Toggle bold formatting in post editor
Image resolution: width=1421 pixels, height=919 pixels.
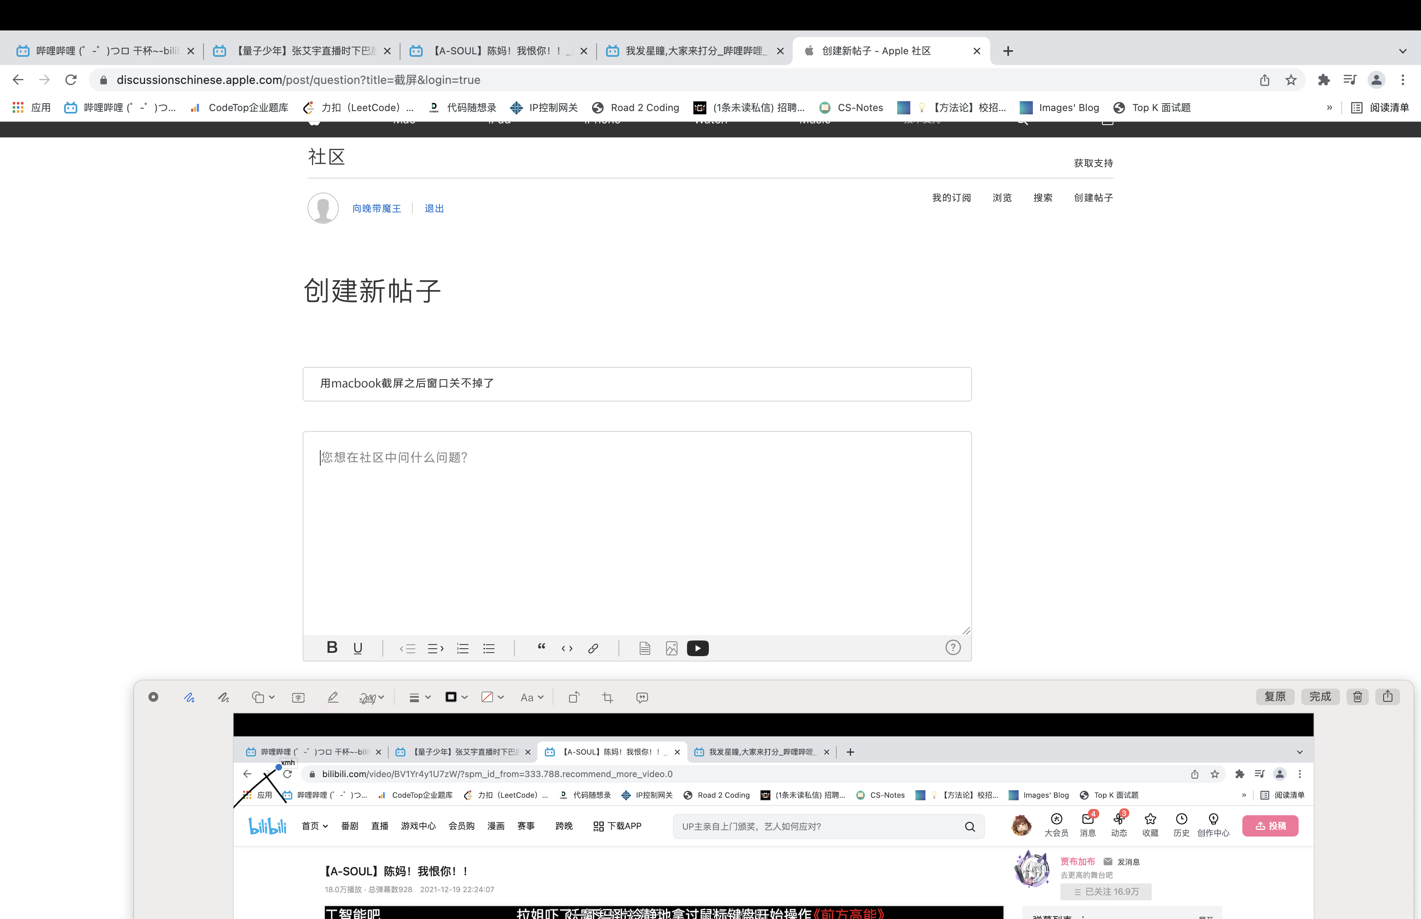coord(332,647)
